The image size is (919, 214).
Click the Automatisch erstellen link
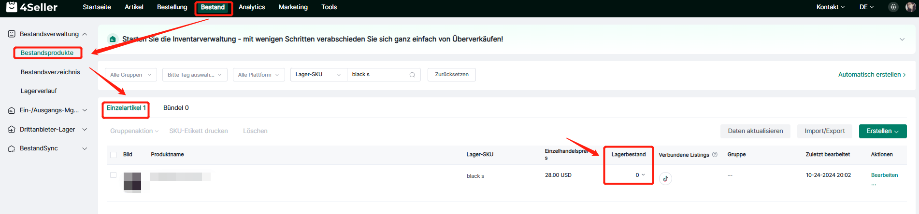click(872, 75)
